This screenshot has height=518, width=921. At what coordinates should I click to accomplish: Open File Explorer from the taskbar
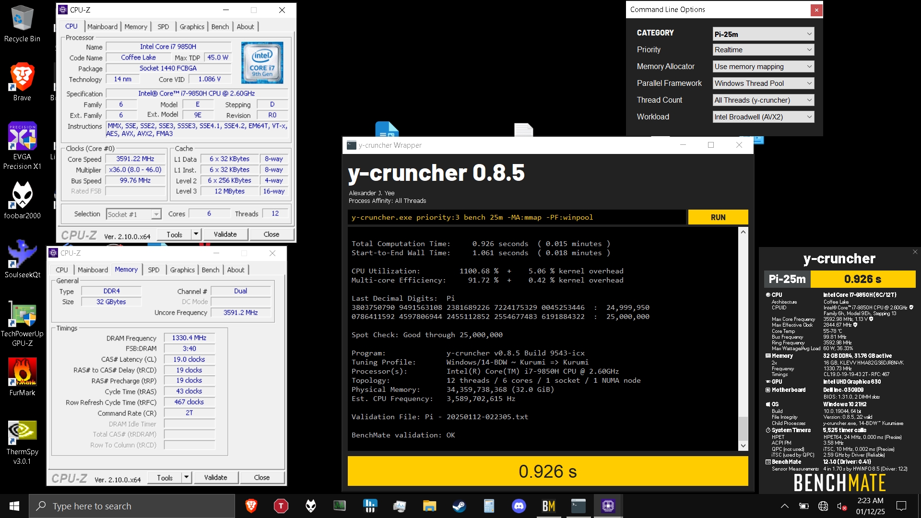coord(429,506)
